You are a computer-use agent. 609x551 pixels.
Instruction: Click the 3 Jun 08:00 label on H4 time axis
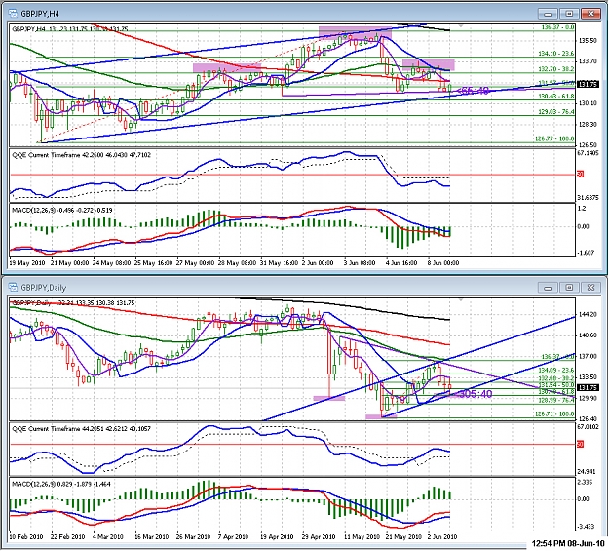point(360,263)
